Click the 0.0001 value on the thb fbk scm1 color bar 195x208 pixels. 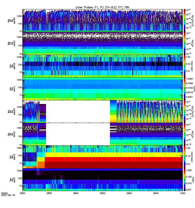click(x=189, y=97)
